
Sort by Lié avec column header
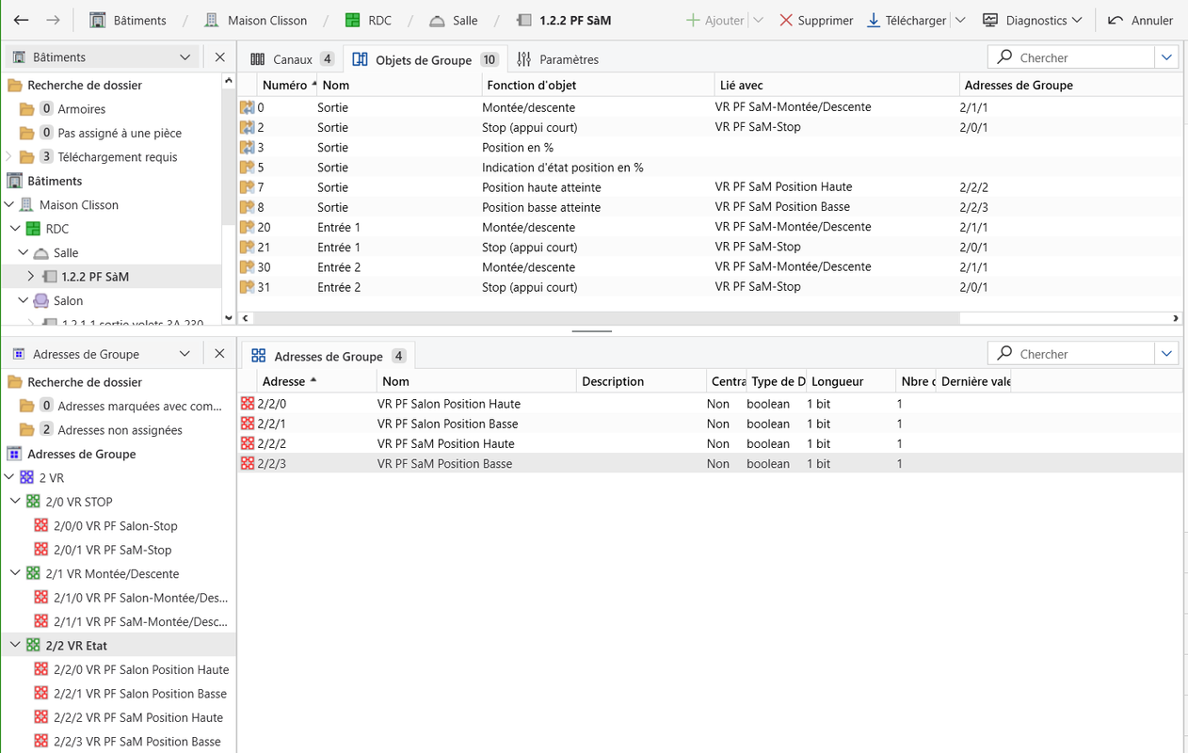coord(837,85)
